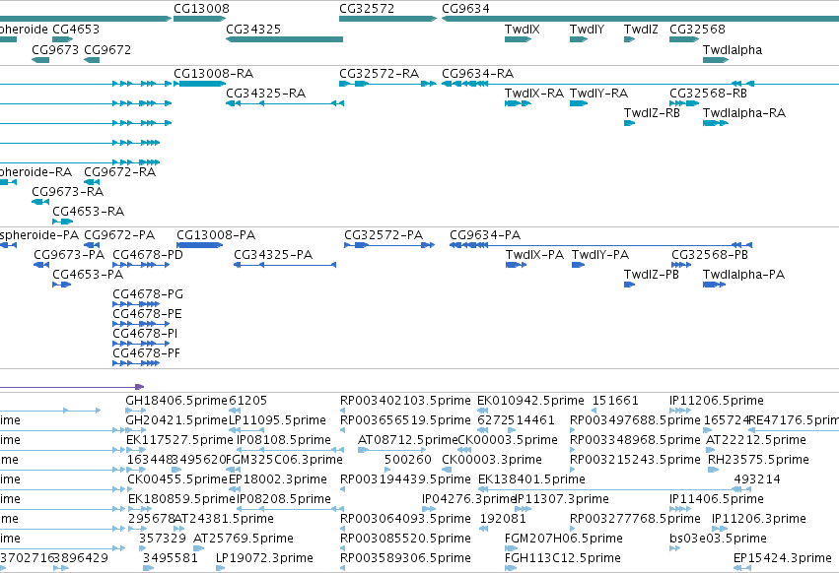Select protein isoform CG4678-PG

[136, 304]
